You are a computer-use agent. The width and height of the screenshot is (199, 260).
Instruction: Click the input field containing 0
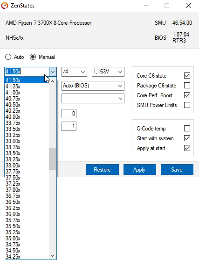click(69, 114)
